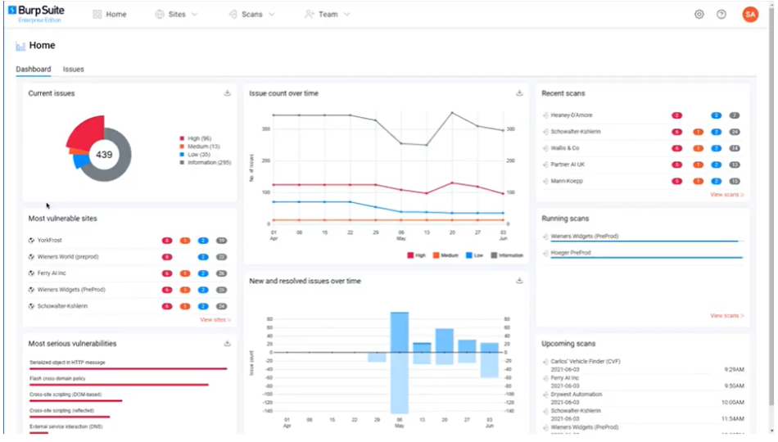Open the settings gear icon
This screenshot has height=442, width=778.
[x=699, y=15]
